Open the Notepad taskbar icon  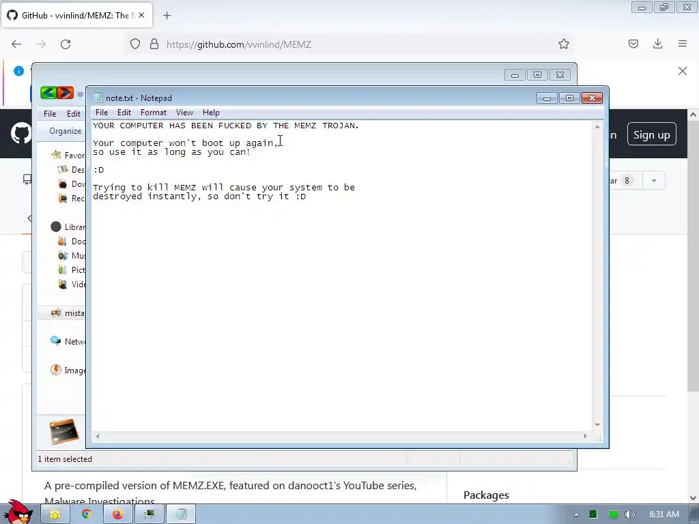[181, 514]
